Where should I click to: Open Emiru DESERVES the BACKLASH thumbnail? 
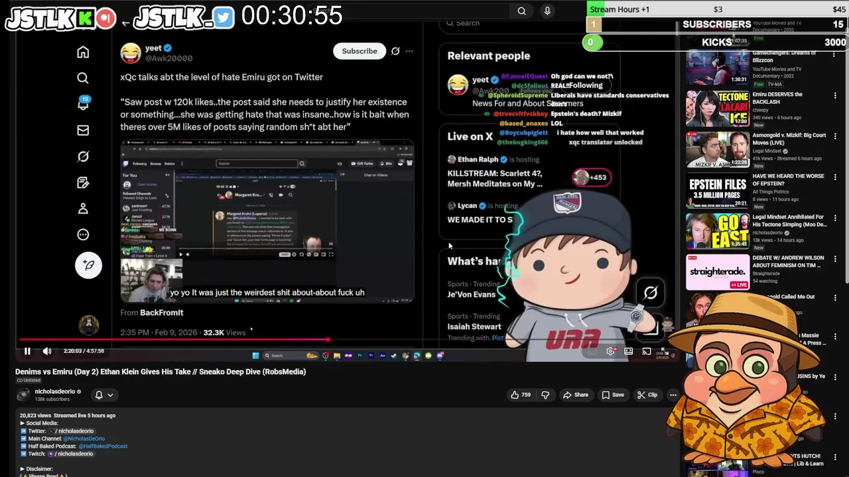coord(717,109)
